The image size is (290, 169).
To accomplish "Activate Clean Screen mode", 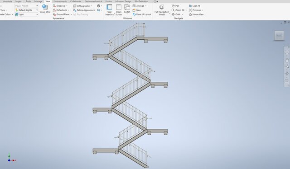I will click(119, 10).
